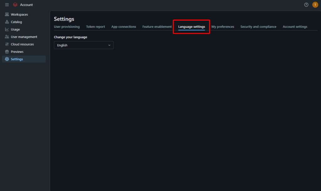Click the User management people icon
The image size is (321, 191).
tap(7, 37)
